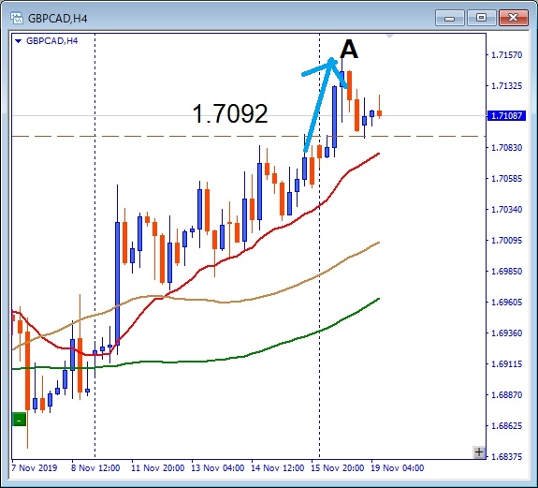Click the 1.69115 price scale label
538x488 pixels.
[x=507, y=364]
